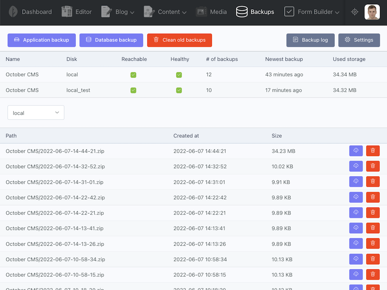
Task: Expand the Blog menu
Action: (x=117, y=12)
